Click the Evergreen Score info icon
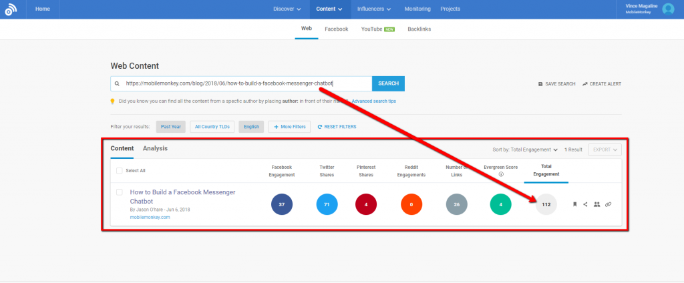Viewport: 684px width, 283px height. tap(501, 174)
